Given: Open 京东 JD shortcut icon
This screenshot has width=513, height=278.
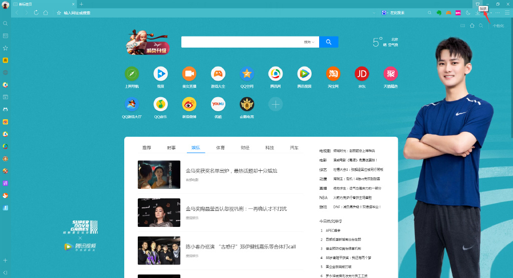Looking at the screenshot, I should point(362,74).
